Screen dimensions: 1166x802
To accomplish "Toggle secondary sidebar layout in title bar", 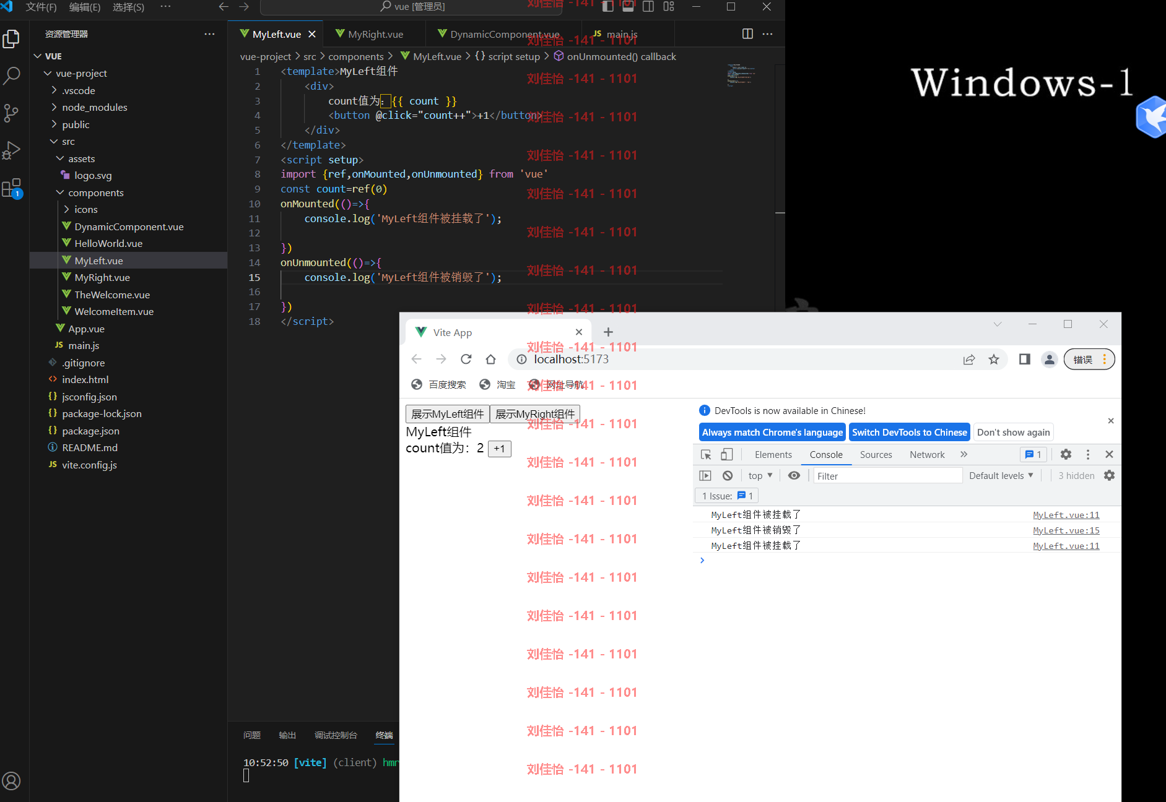I will [648, 6].
